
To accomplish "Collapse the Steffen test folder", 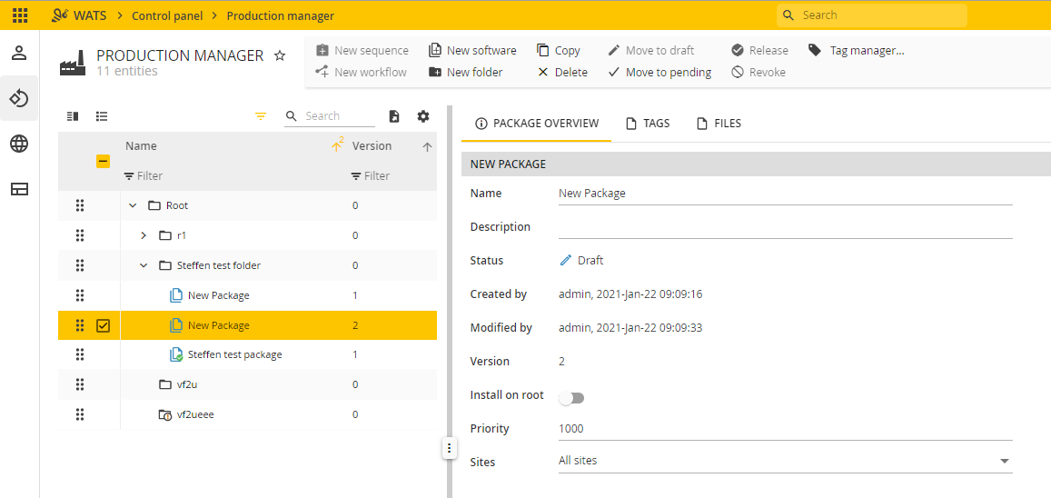I will [143, 265].
